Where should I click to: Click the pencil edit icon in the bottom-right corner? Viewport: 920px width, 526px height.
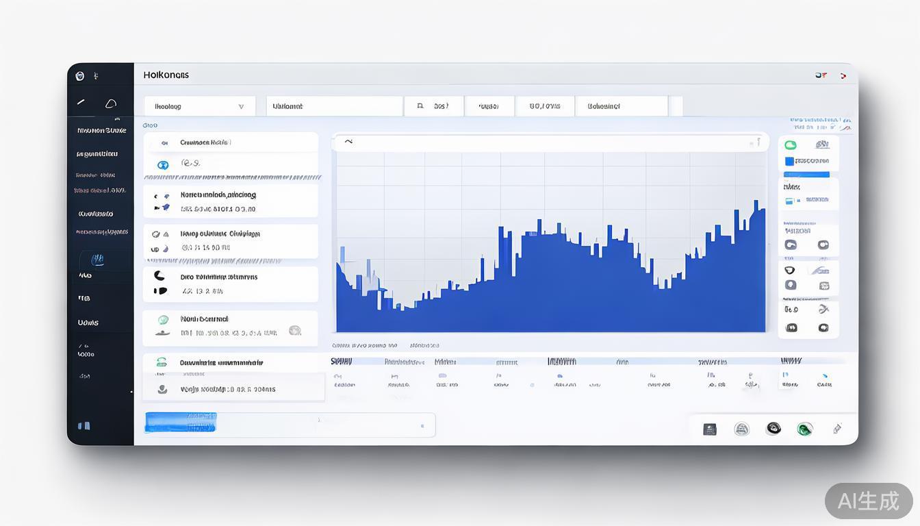coord(836,429)
